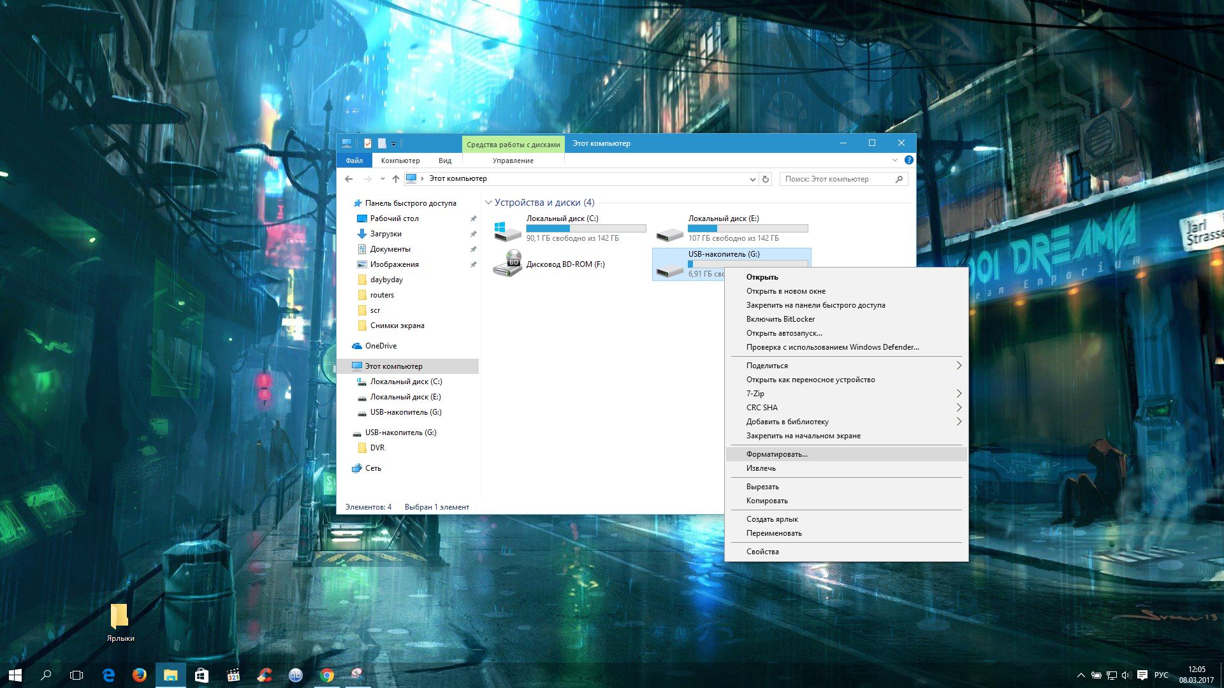Screen dimensions: 1224x688
Task: Open Загрузки in the navigation pane
Action: 386,234
